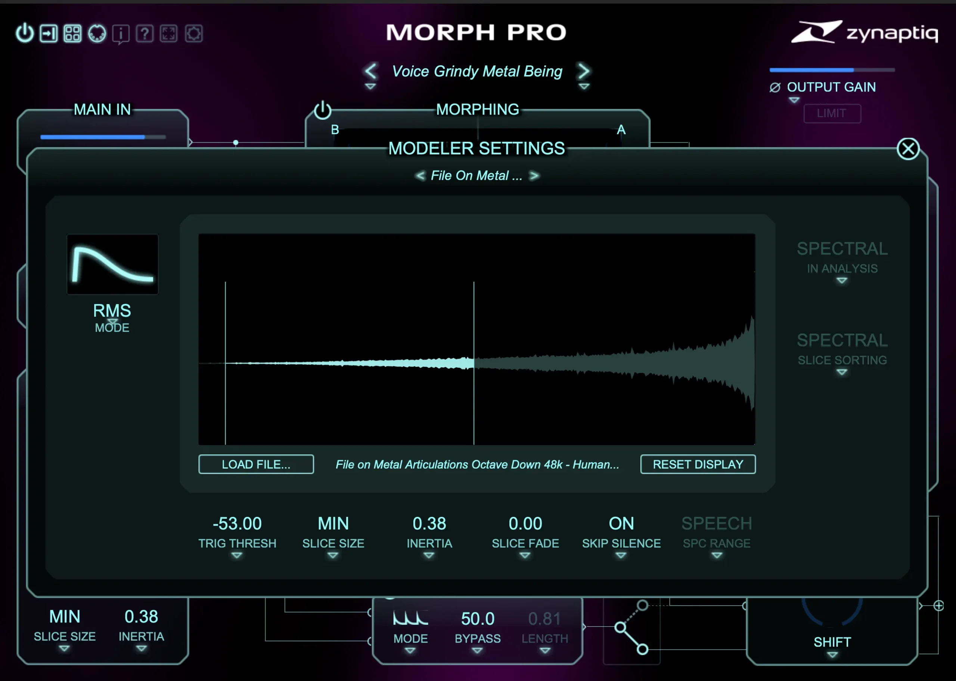This screenshot has height=681, width=956.
Task: Open the four-squares grid icon
Action: [72, 34]
